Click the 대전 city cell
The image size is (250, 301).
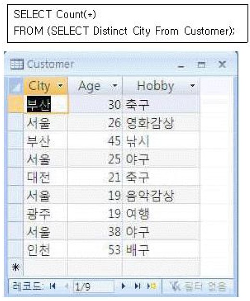click(46, 177)
